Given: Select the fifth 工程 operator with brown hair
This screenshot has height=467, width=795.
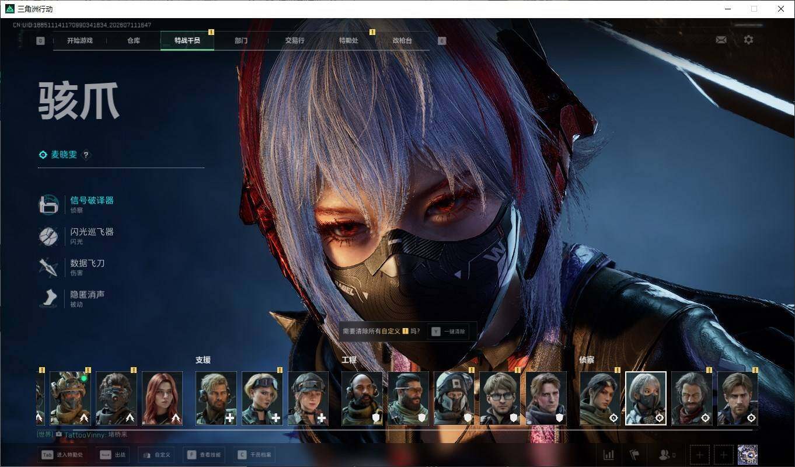Looking at the screenshot, I should 546,398.
